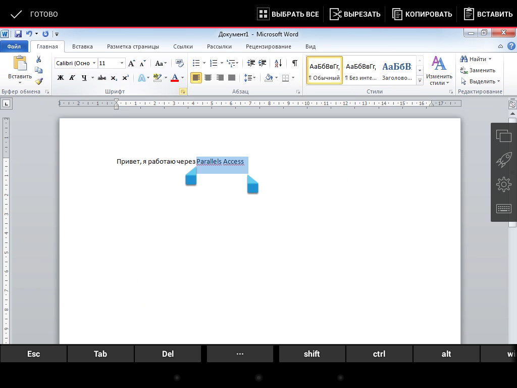Tap КОПИРОВАТЬ in top bar

pyautogui.click(x=422, y=14)
